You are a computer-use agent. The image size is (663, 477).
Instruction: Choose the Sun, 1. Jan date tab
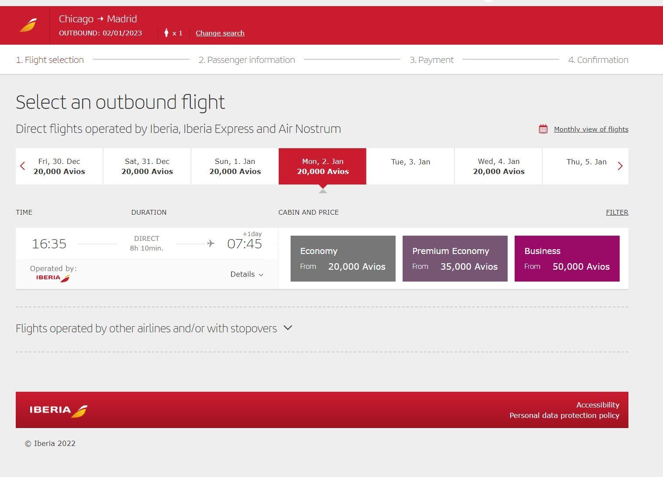pos(235,167)
